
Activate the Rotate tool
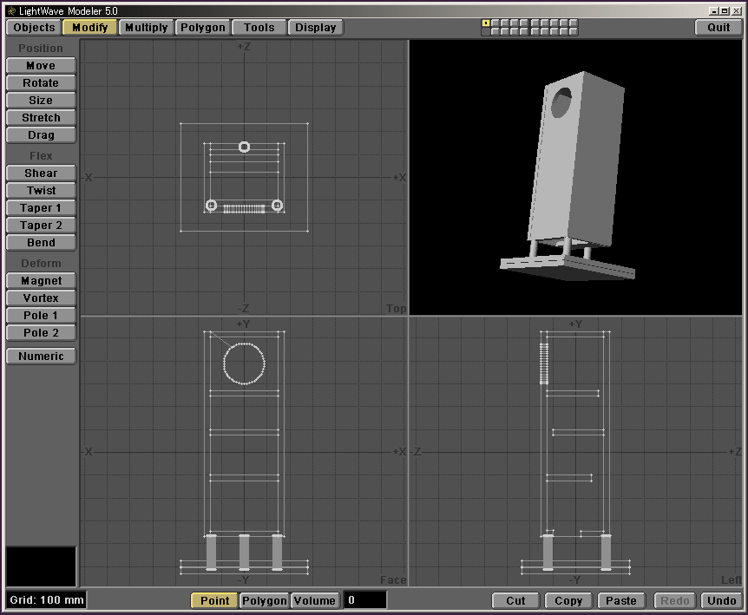41,83
